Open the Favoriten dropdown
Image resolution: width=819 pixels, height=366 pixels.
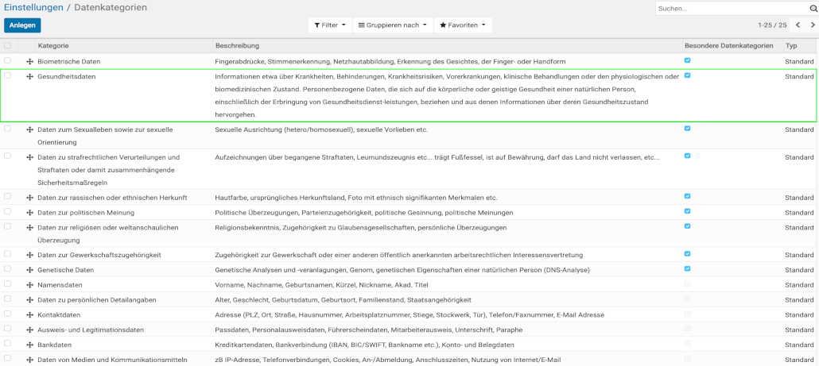pos(464,25)
